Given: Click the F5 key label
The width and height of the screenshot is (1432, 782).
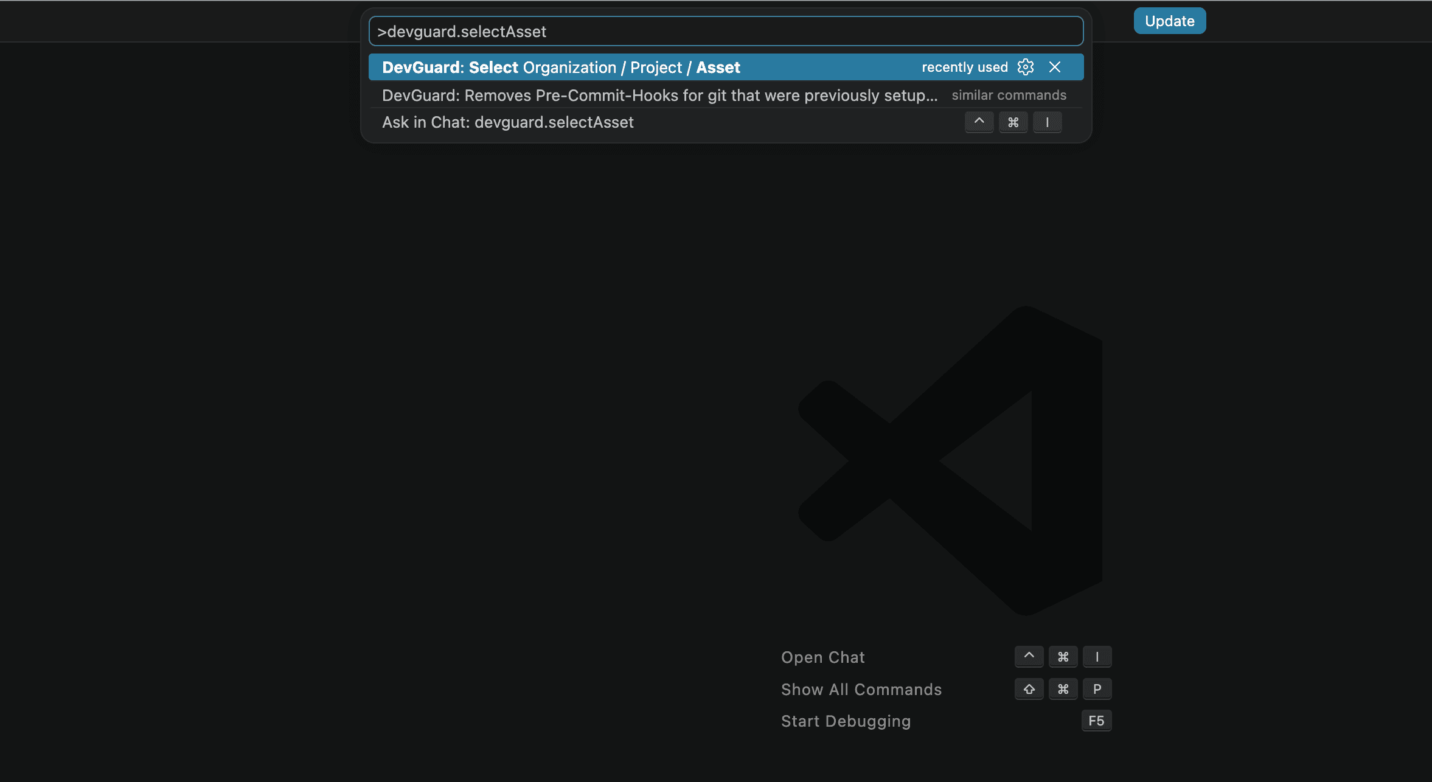Looking at the screenshot, I should tap(1096, 721).
